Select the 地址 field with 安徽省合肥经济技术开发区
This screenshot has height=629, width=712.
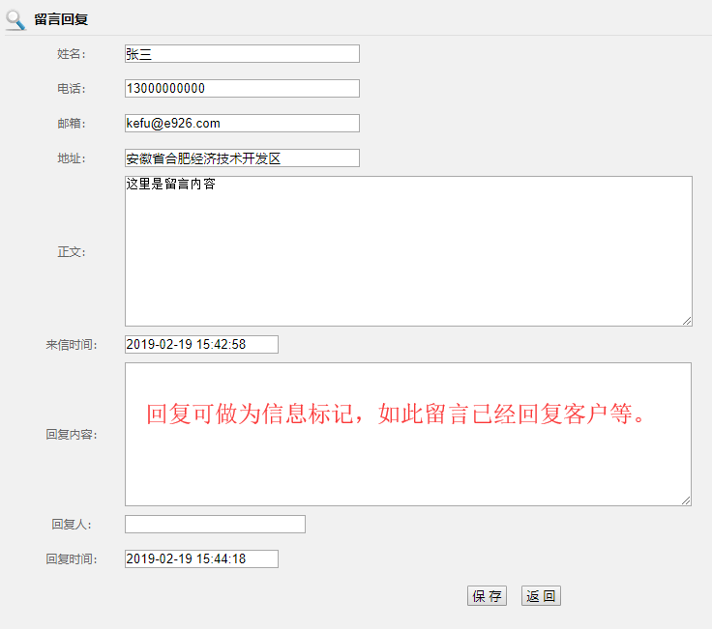[x=242, y=158]
